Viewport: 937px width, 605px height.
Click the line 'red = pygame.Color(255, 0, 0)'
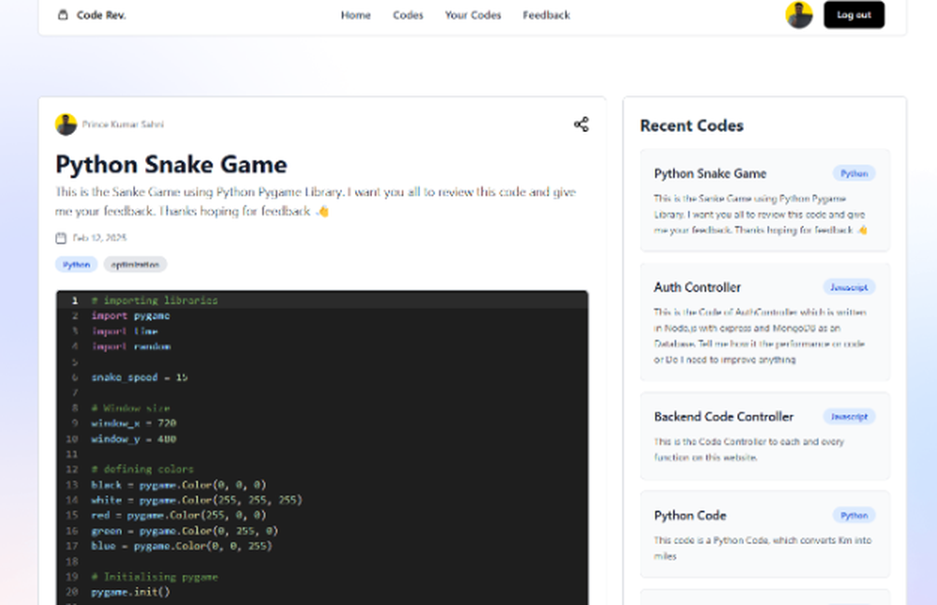click(179, 515)
